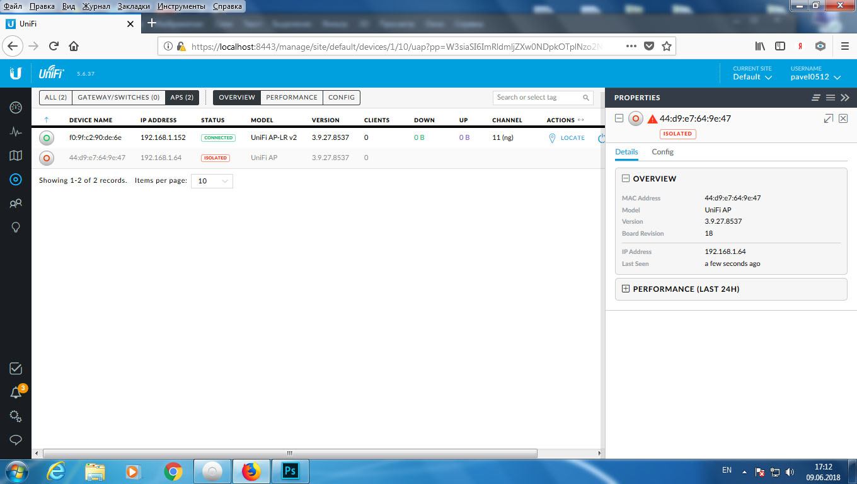Open the Dashboard icon in UniFi sidebar
This screenshot has width=857, height=484.
point(16,107)
